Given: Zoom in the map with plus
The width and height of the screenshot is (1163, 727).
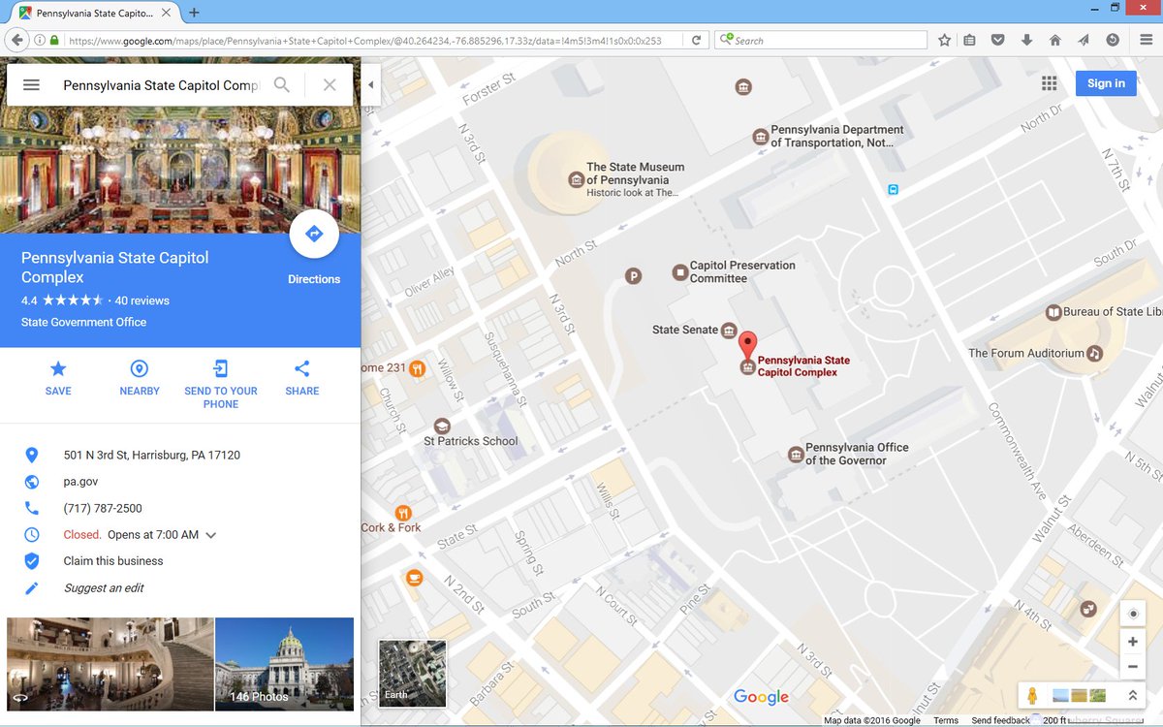Looking at the screenshot, I should point(1133,642).
